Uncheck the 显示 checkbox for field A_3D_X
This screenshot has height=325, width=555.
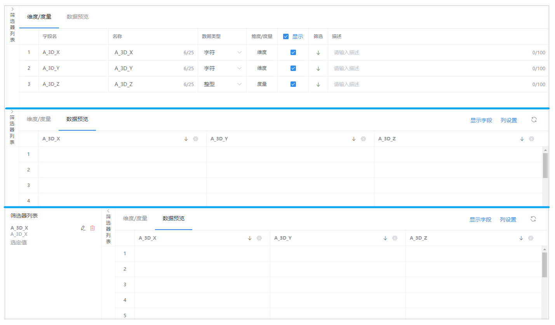[293, 52]
